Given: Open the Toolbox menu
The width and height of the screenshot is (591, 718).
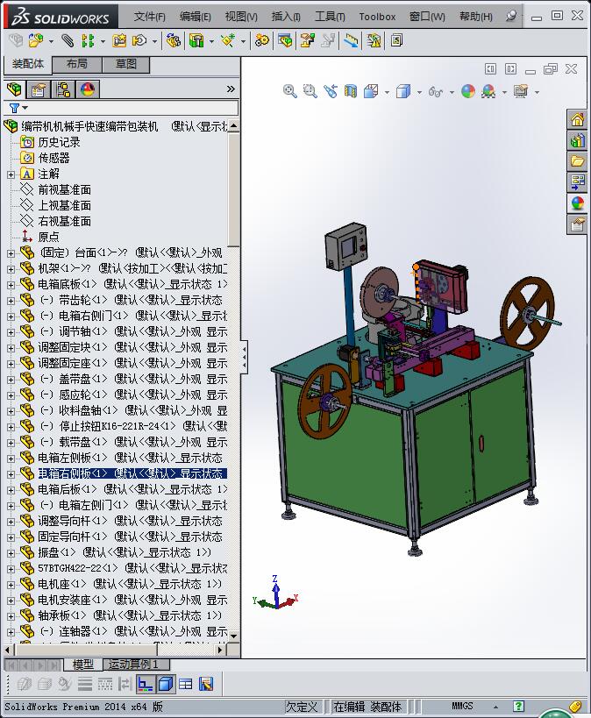Looking at the screenshot, I should pos(377,17).
